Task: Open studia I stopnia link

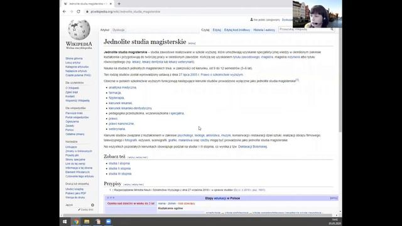Action: click(119, 163)
